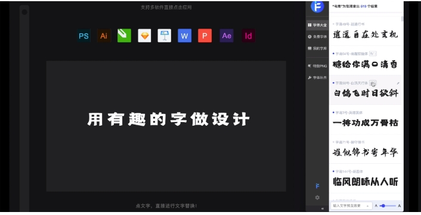Apply the 谁似锦书寄年华 font preview

click(365, 152)
